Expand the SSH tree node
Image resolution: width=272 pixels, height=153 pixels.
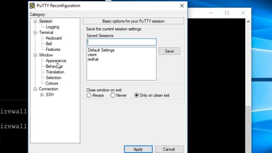[x=42, y=95]
